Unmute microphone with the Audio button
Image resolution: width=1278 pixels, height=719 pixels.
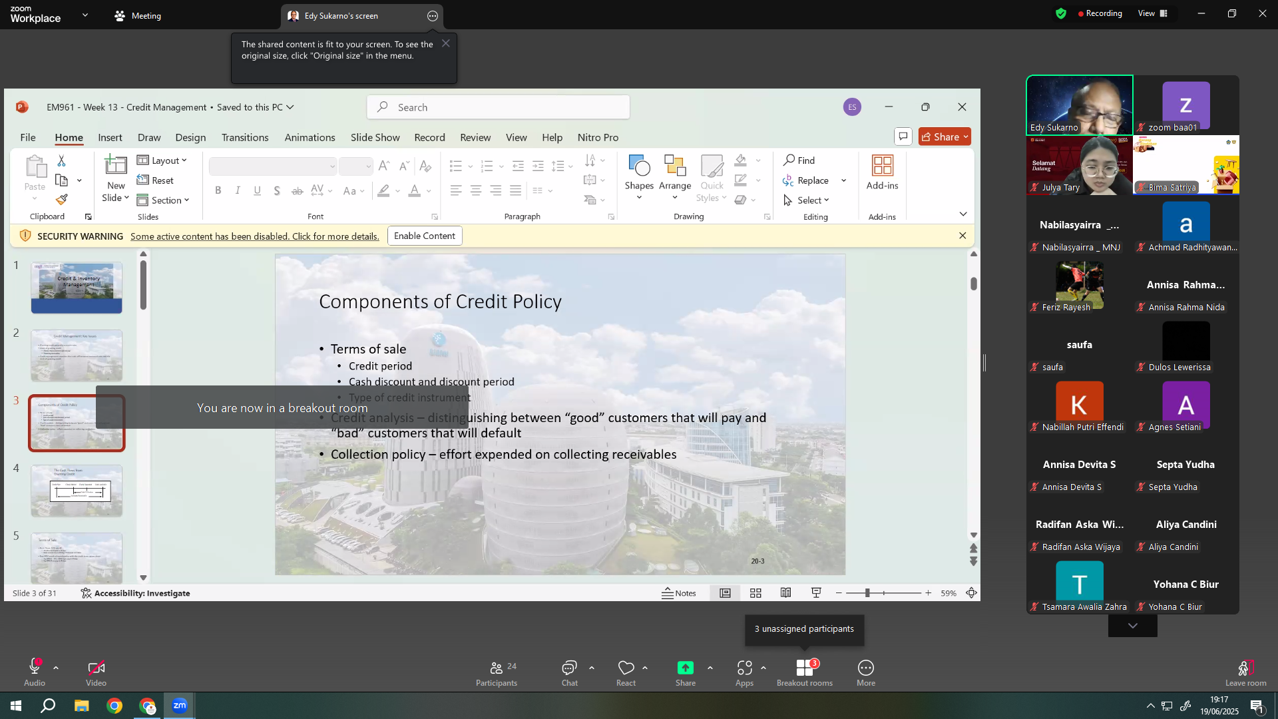[x=35, y=673]
